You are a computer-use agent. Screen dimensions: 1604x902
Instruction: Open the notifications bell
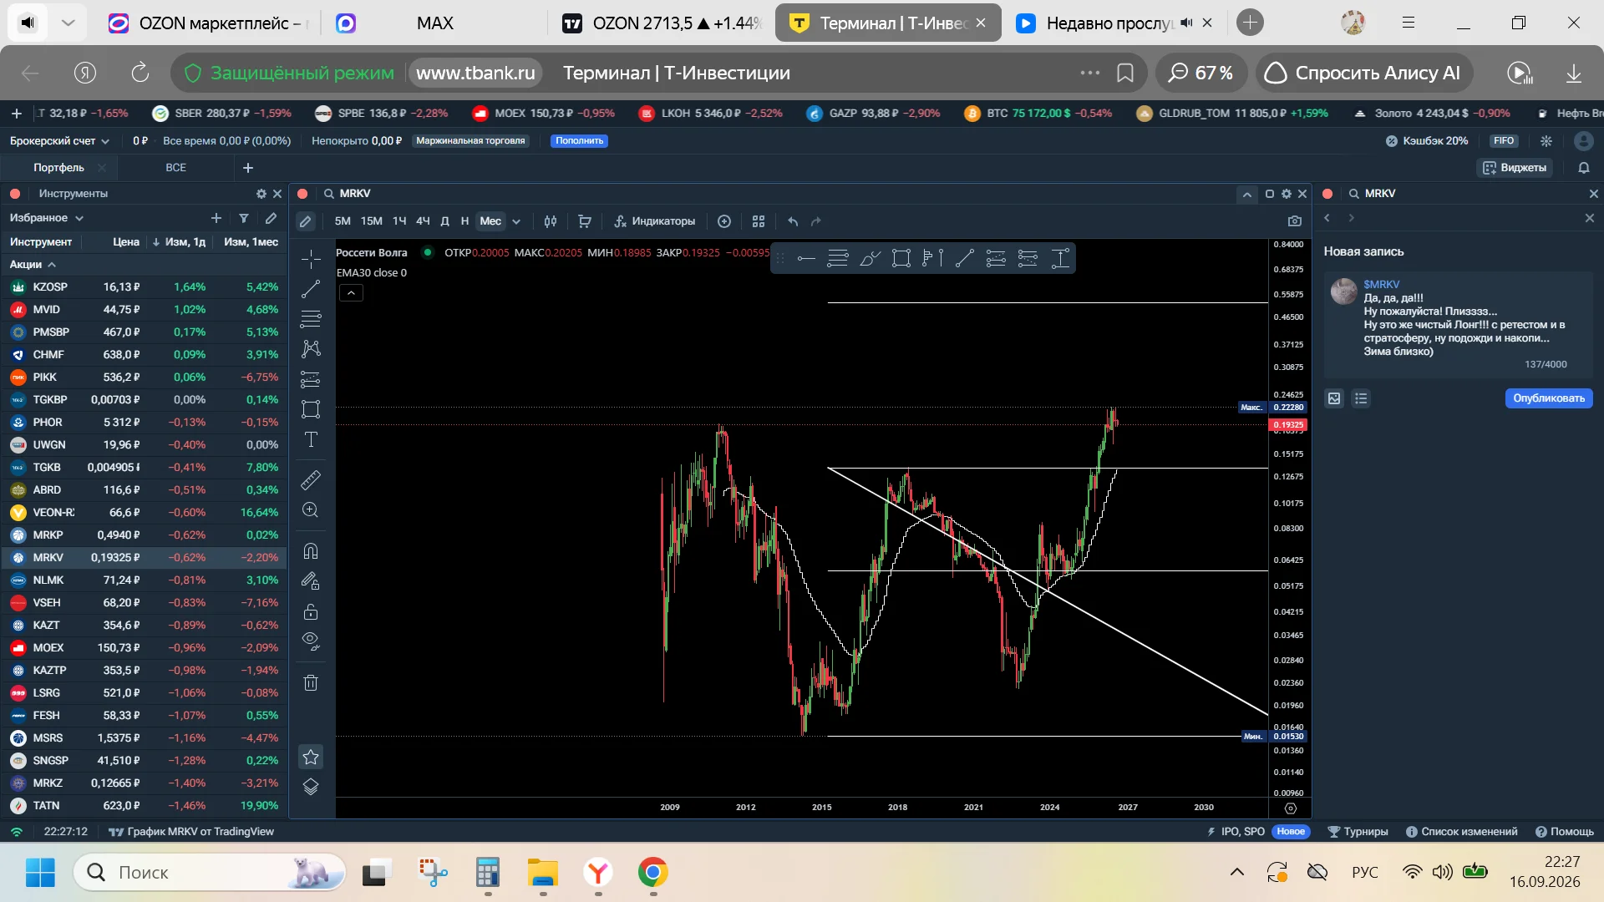1584,168
